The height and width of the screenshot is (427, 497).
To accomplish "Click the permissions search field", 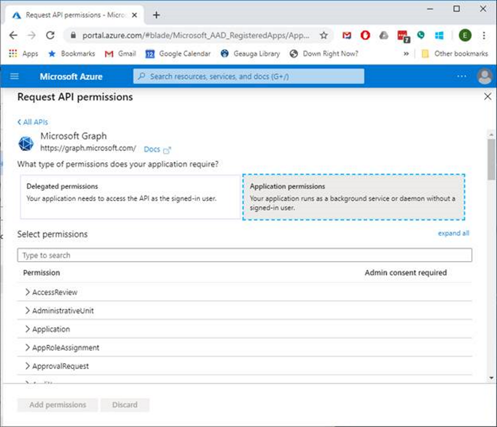I will pos(244,255).
